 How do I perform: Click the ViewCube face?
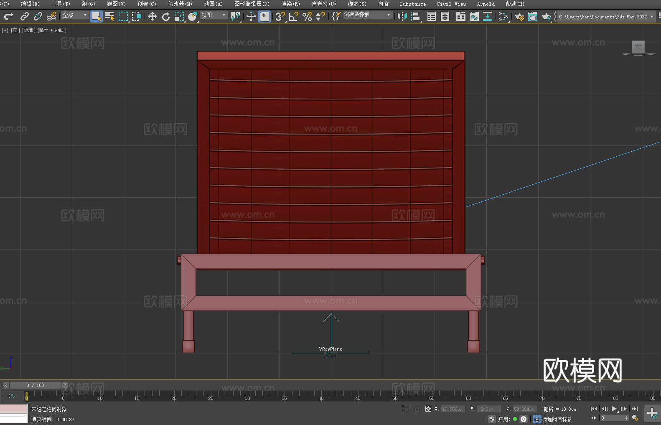(x=638, y=47)
